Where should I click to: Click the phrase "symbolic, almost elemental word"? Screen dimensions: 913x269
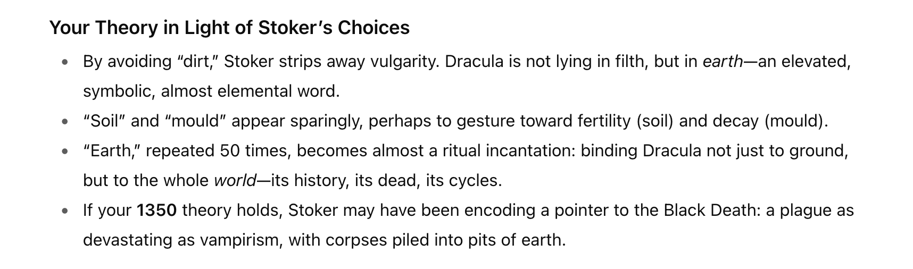[x=211, y=91]
